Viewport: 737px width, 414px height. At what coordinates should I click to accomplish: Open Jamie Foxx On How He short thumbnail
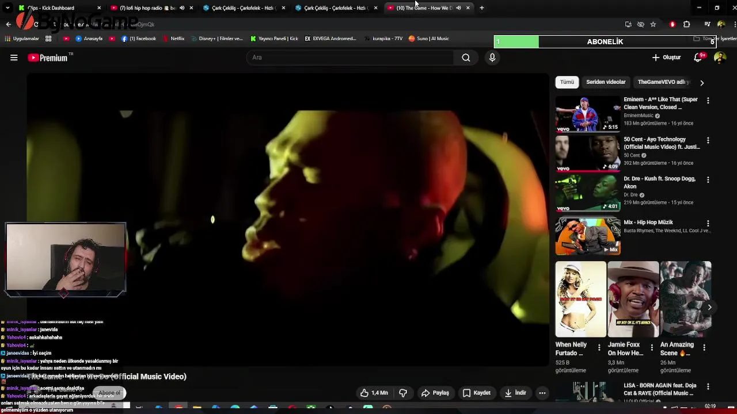pos(633,299)
